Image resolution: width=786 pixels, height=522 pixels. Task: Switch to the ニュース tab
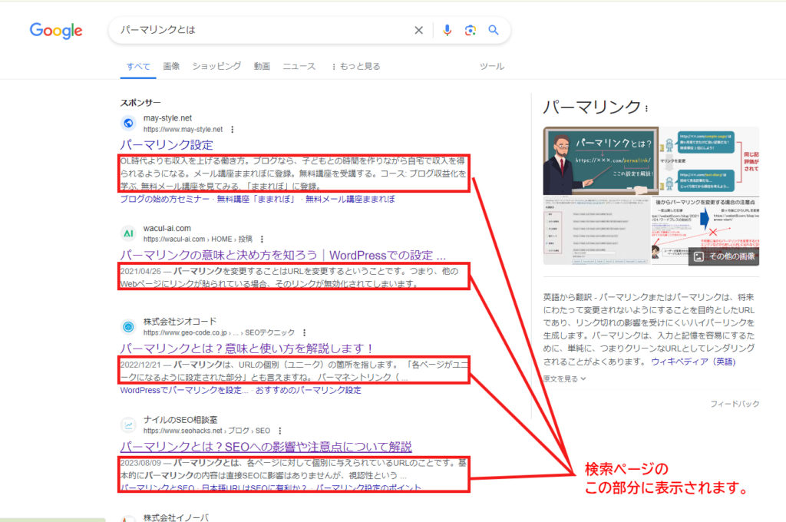(x=299, y=67)
